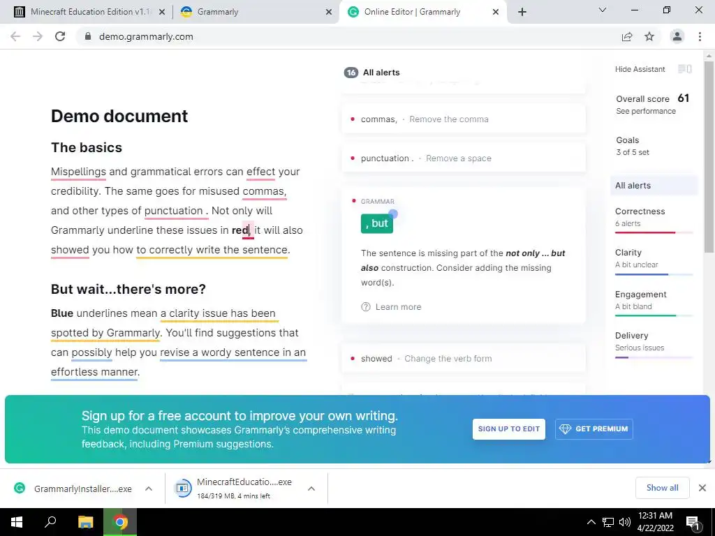The image size is (715, 536).
Task: Open Overall score performance
Action: pos(653,105)
